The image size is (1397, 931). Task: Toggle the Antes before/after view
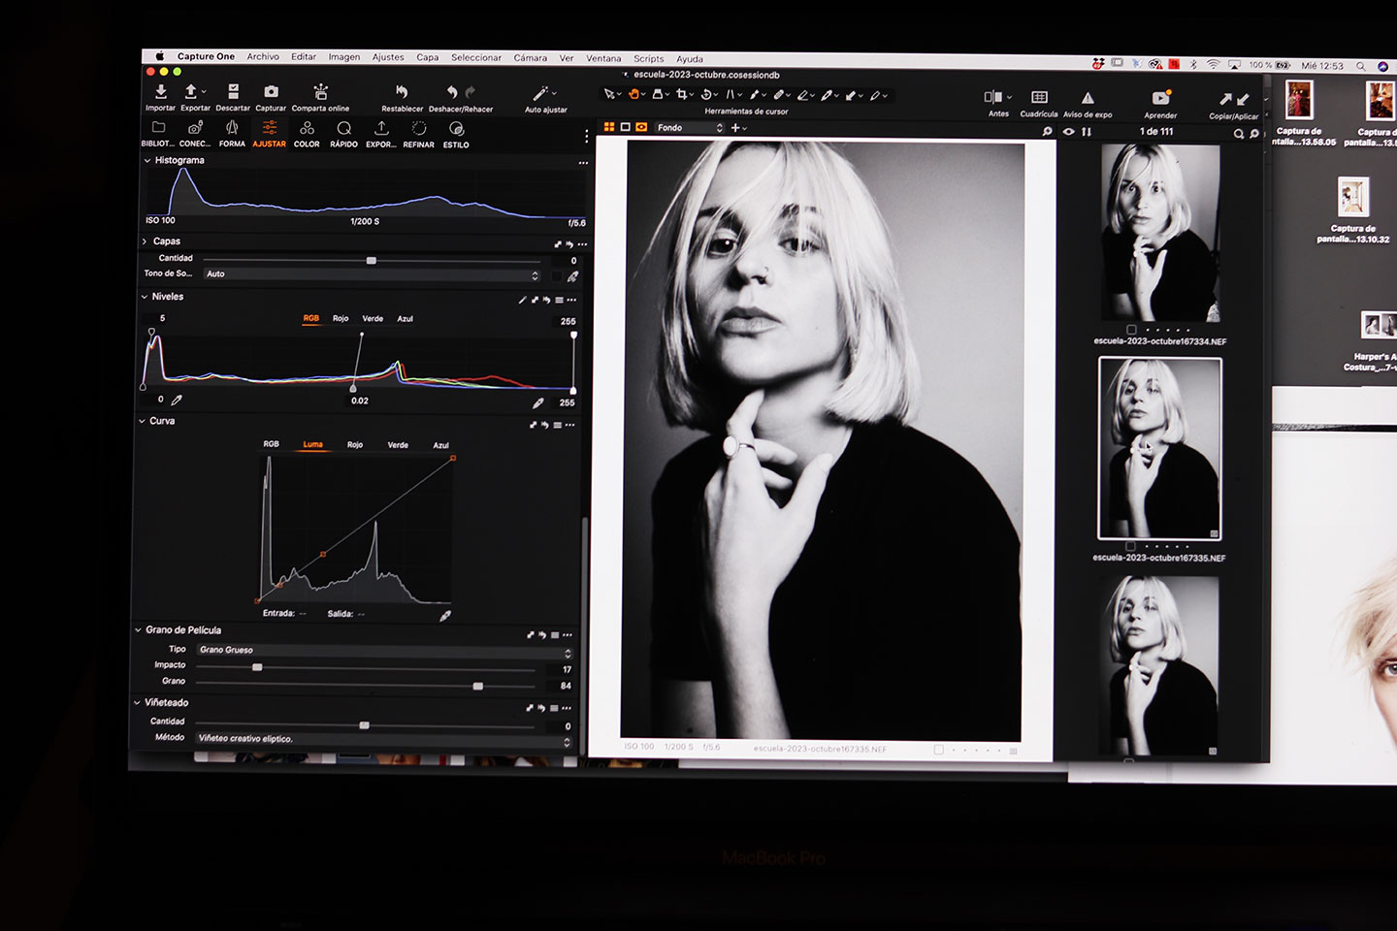pyautogui.click(x=993, y=97)
